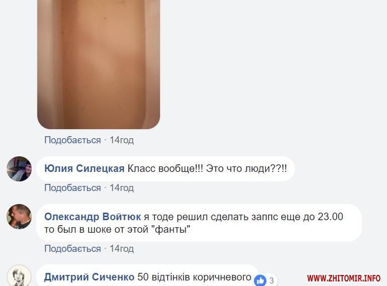
Task: Open Дмитрий Сиченко's avatar sketch
Action: click(x=19, y=275)
